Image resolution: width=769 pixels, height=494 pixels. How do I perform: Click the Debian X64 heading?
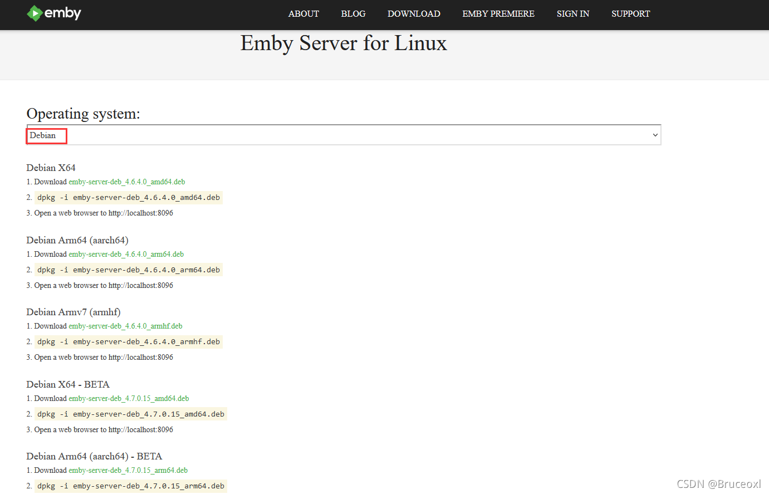coord(51,168)
